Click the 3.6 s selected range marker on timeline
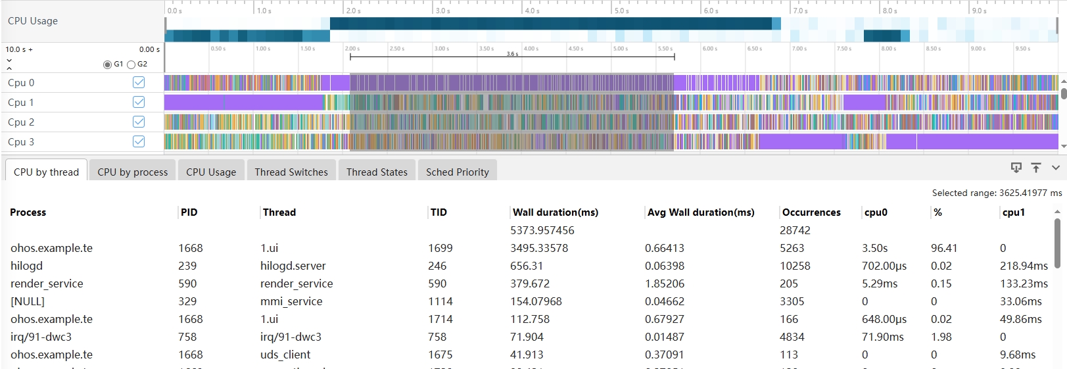This screenshot has width=1067, height=369. 512,55
